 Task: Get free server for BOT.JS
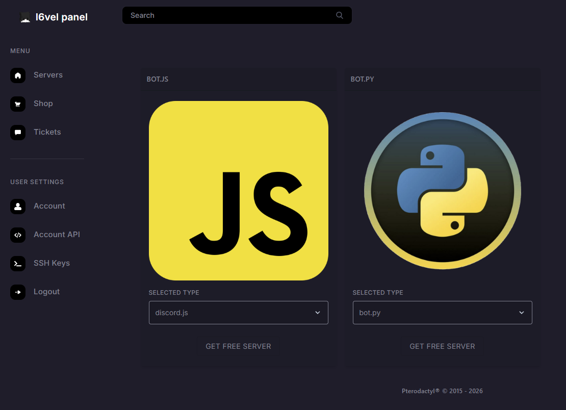(x=238, y=346)
